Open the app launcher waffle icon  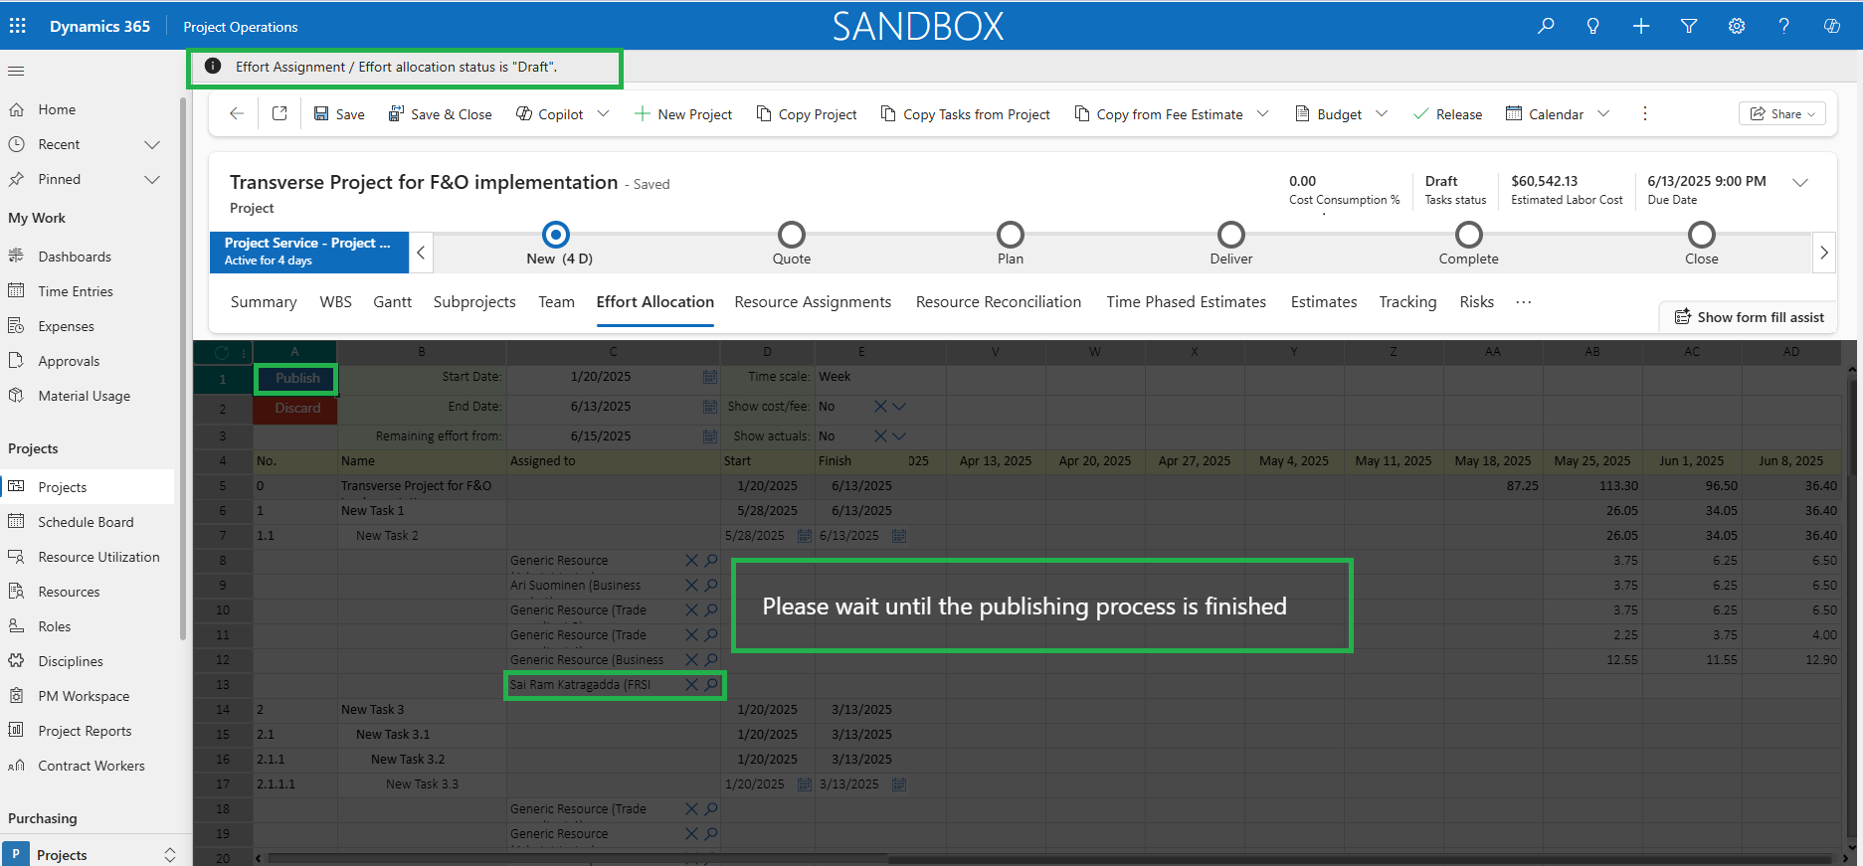click(x=18, y=26)
